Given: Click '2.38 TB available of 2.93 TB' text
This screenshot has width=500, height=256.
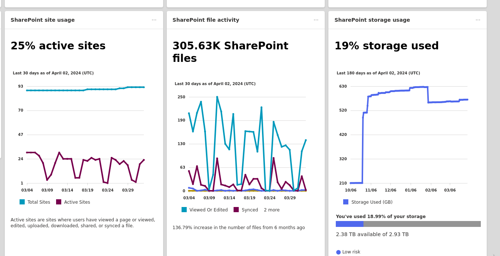Looking at the screenshot, I should click(372, 234).
